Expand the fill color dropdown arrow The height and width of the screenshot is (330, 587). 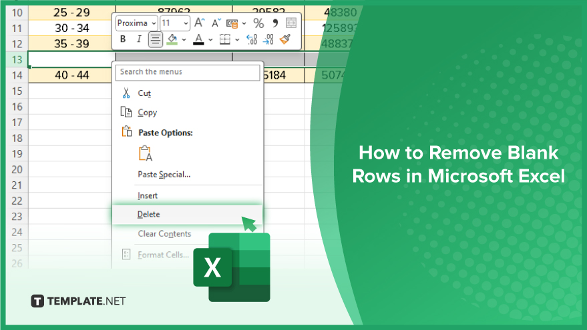click(184, 39)
